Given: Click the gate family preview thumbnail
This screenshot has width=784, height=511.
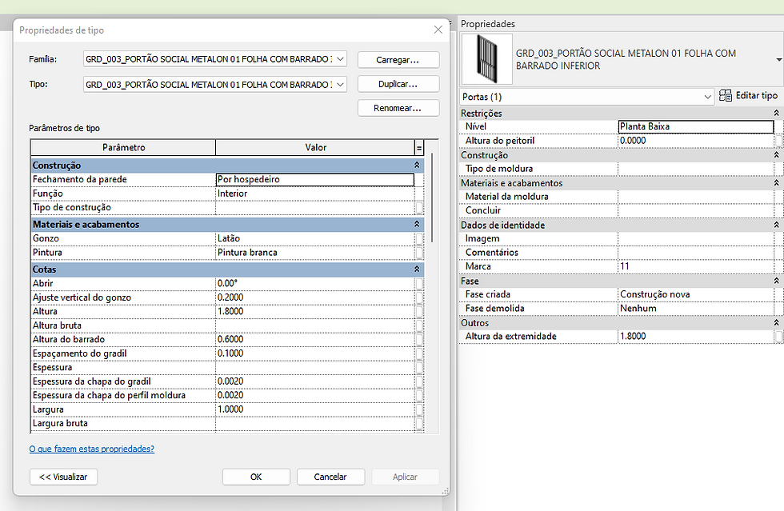Looking at the screenshot, I should (x=486, y=59).
